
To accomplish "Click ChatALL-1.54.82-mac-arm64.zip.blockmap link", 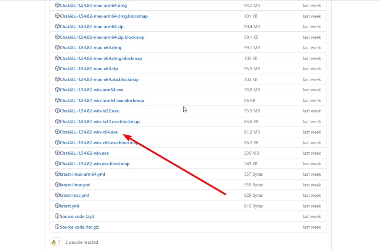I will (102, 37).
